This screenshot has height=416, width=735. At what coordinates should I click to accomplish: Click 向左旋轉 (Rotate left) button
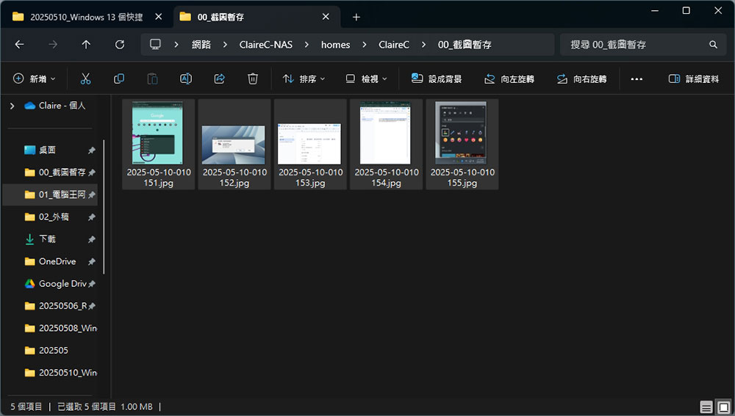pos(509,79)
